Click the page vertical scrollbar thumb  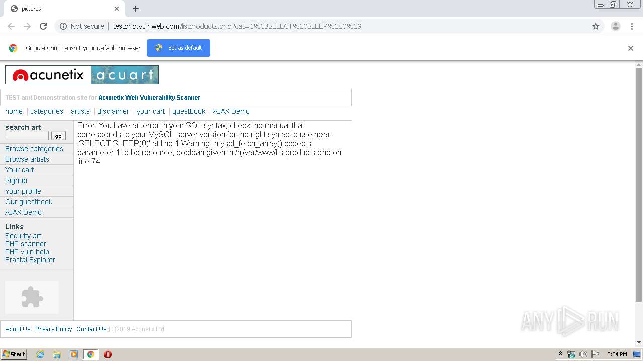tap(639, 185)
